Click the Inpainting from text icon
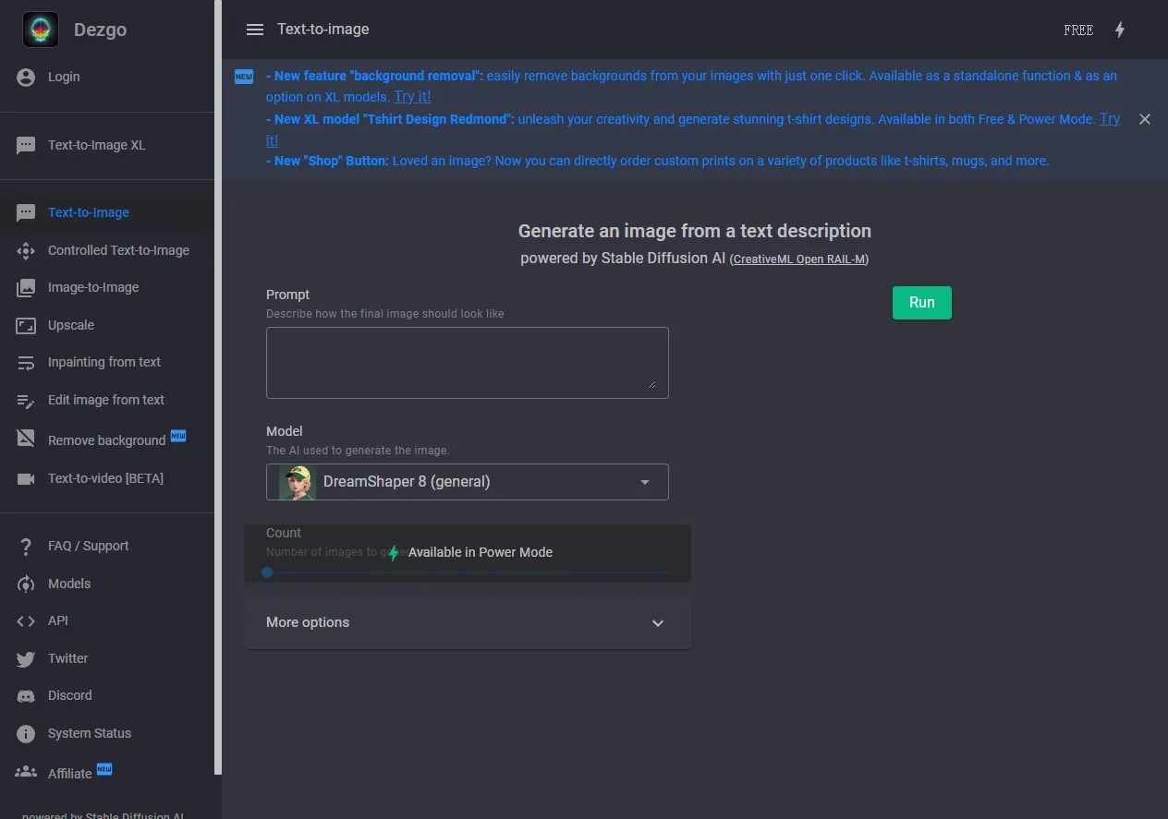 pos(26,362)
